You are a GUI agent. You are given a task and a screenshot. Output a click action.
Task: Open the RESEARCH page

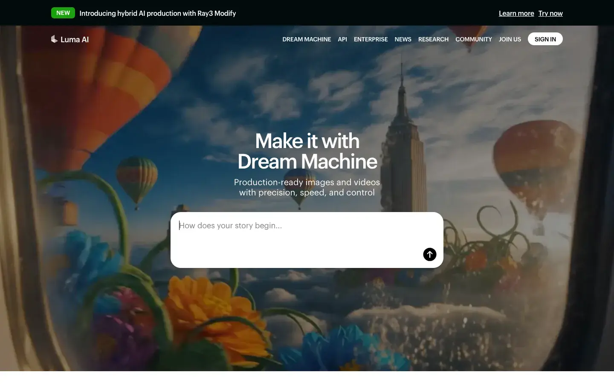click(x=433, y=39)
